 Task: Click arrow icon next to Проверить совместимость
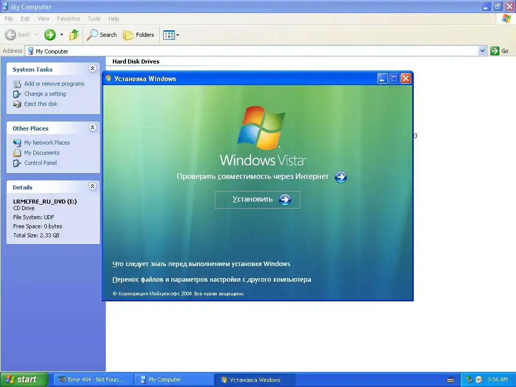tap(341, 177)
